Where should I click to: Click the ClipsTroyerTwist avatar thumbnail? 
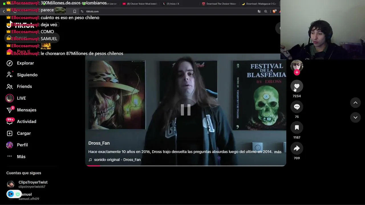click(x=11, y=184)
